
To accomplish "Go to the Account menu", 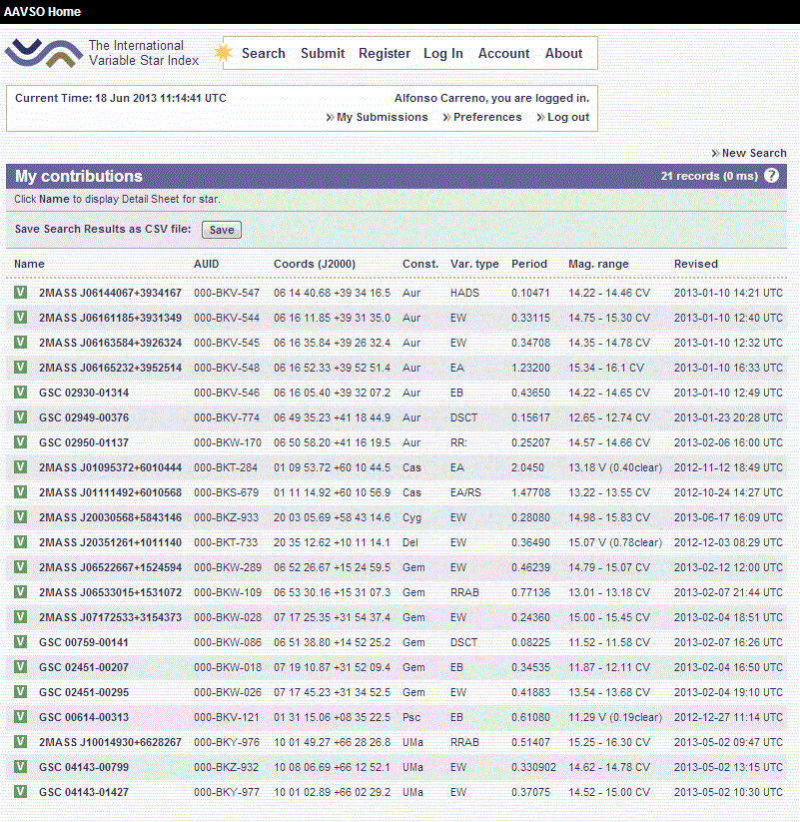I will click(503, 54).
